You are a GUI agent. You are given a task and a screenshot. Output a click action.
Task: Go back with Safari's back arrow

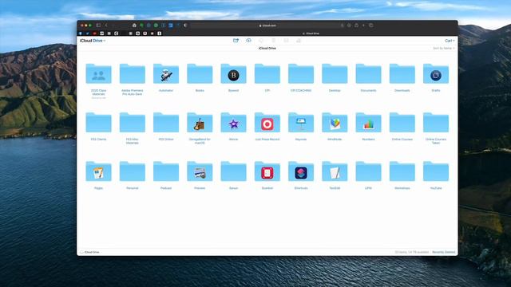click(106, 25)
